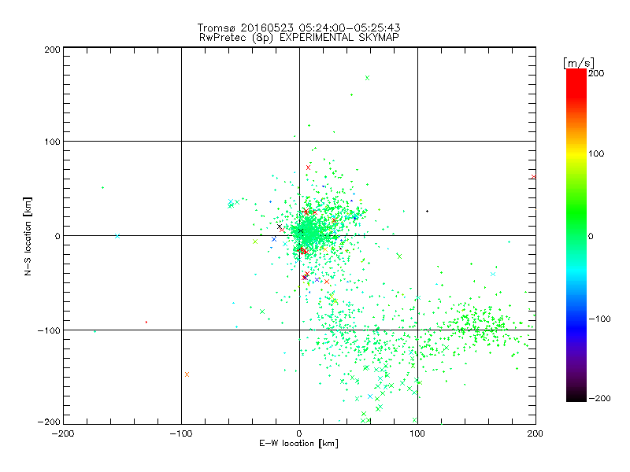Click the x-axis tick label '-200'
Screen dimensions: 630x472
[63, 433]
